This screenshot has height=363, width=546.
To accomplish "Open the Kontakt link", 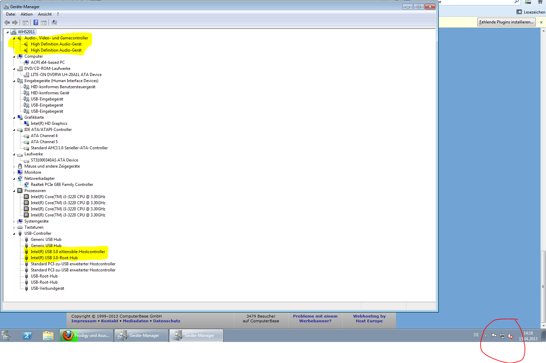I will [x=110, y=321].
